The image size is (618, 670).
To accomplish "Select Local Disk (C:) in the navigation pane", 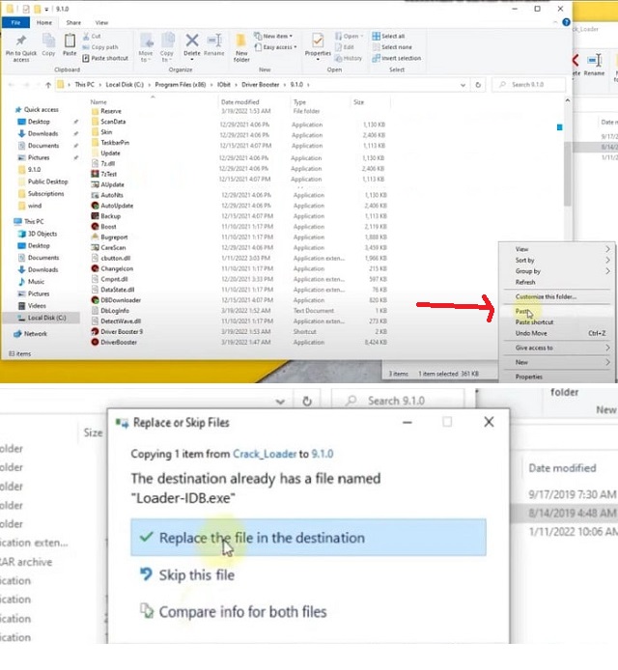I will 46,318.
